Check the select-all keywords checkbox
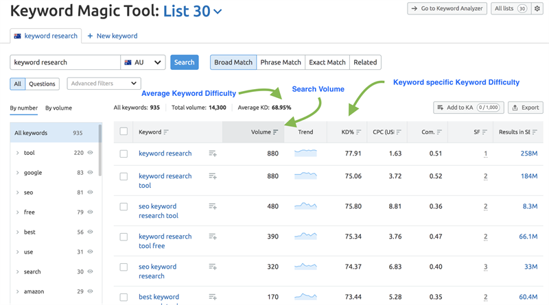Viewport: 549px width, 305px height. 124,132
